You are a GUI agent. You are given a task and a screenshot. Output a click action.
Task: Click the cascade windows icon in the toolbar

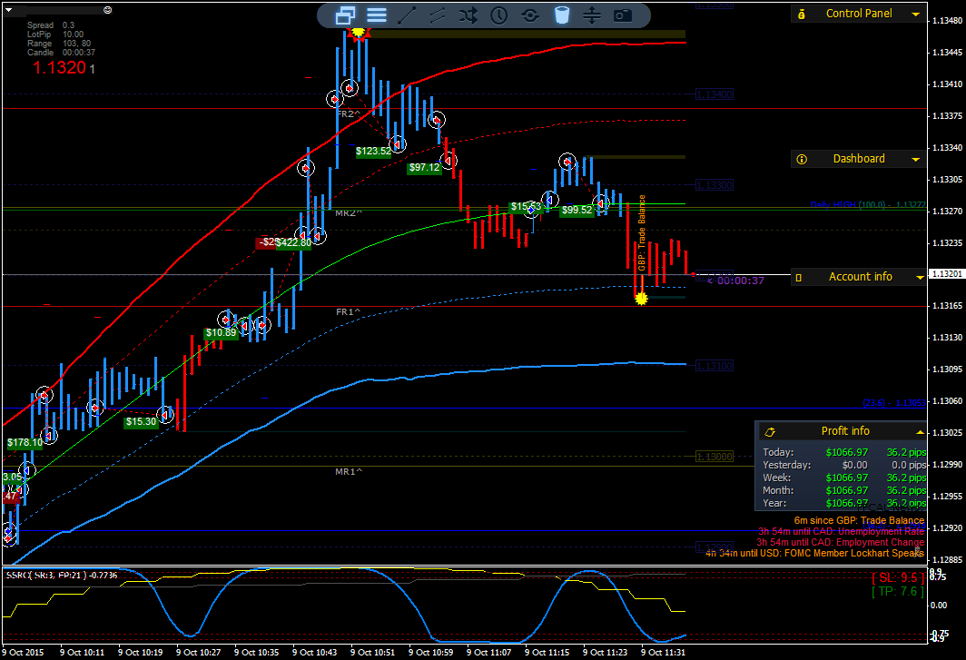345,15
